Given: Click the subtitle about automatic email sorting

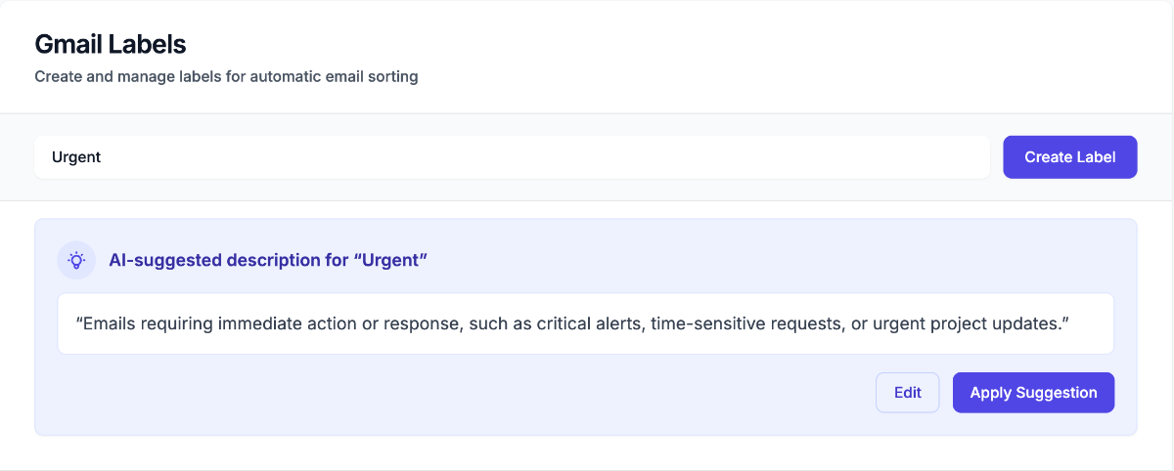Looking at the screenshot, I should click(226, 76).
